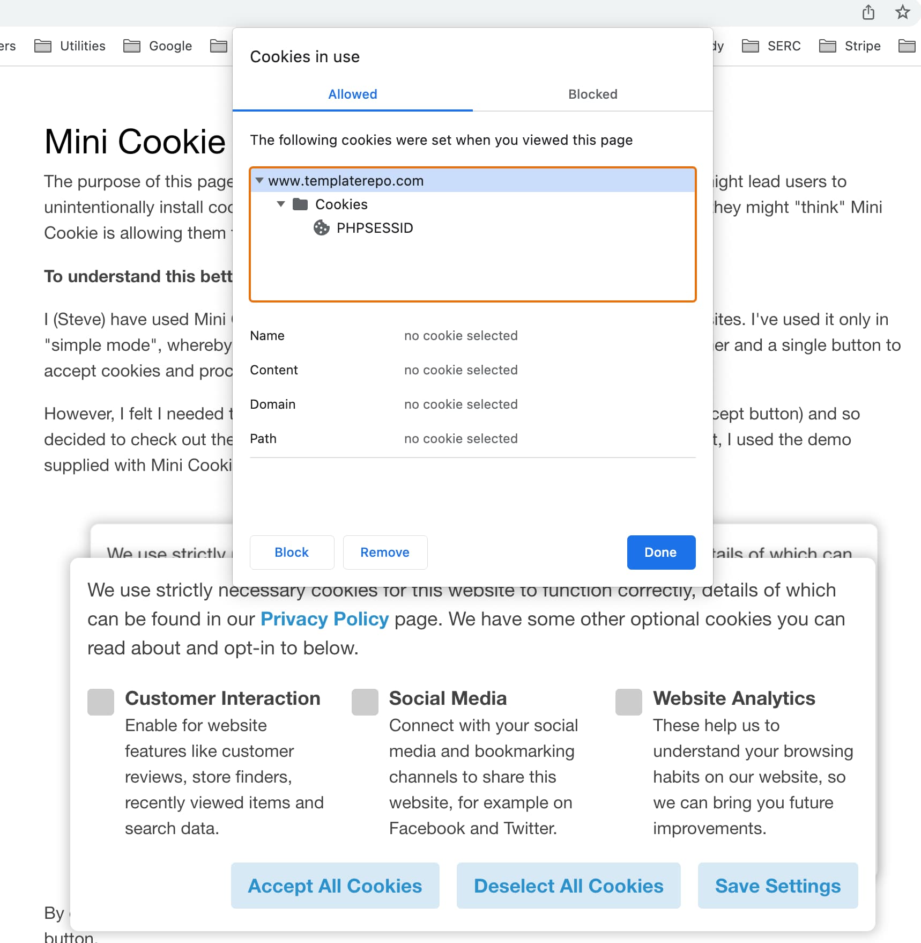The height and width of the screenshot is (943, 921).
Task: Click the share page icon
Action: tap(868, 12)
